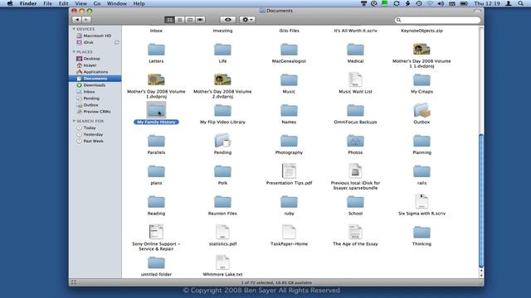Open Spotlight search in menu bar

(x=520, y=3)
